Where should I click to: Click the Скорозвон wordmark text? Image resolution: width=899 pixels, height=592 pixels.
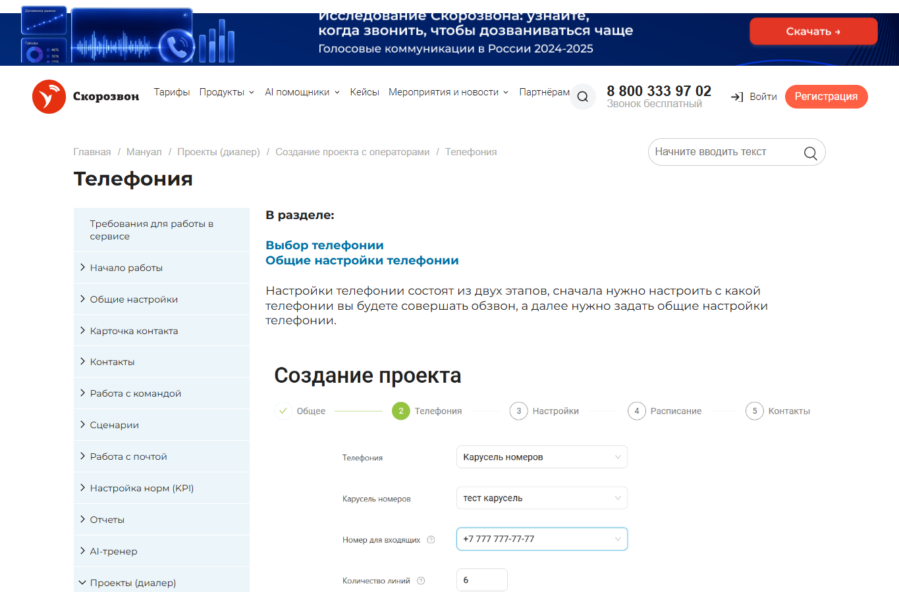[x=106, y=97]
